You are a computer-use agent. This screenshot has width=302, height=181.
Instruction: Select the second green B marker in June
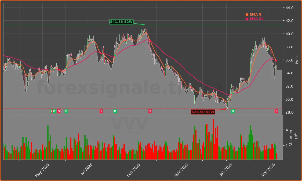pos(66,111)
